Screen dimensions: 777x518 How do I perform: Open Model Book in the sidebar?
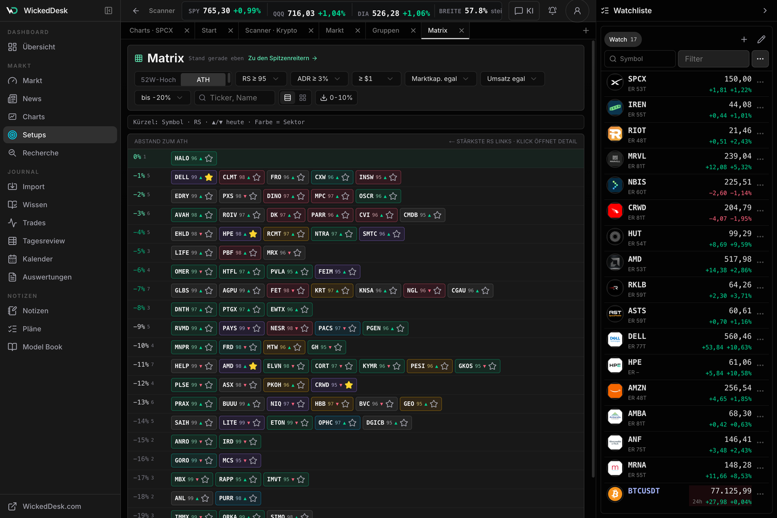[x=60, y=347]
